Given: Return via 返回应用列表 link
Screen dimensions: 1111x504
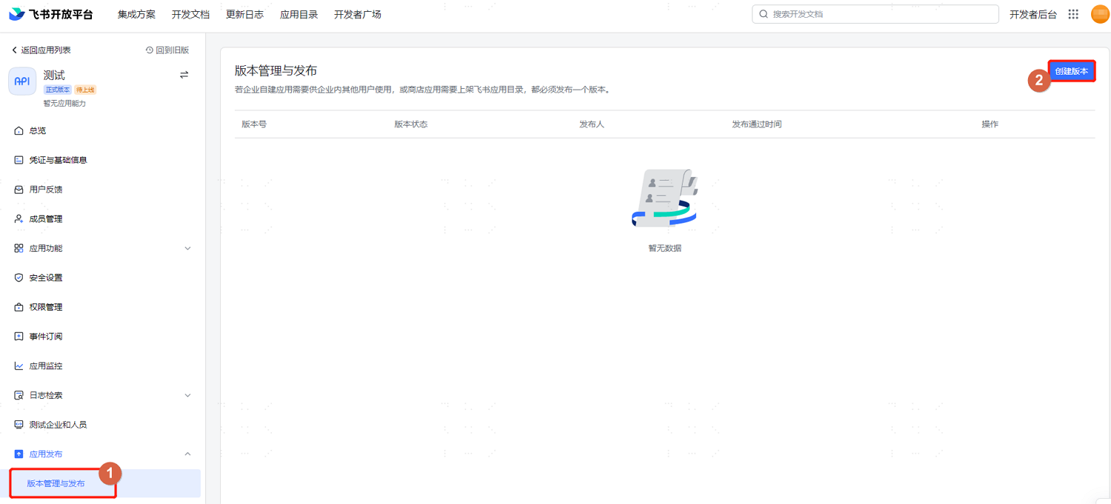Looking at the screenshot, I should (46, 50).
